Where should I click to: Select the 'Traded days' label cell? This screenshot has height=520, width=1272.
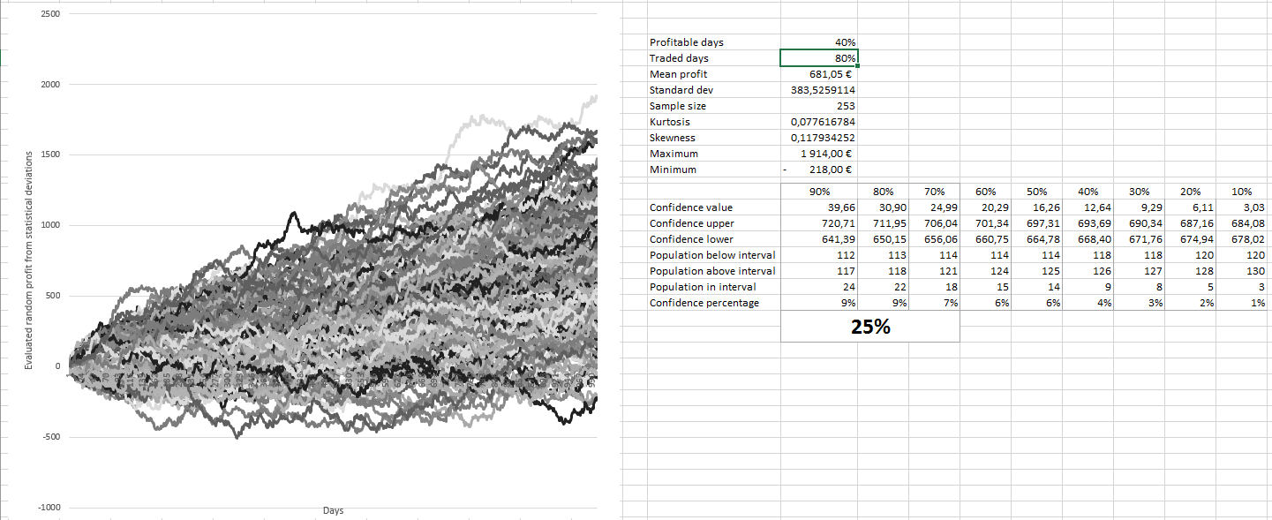point(713,58)
